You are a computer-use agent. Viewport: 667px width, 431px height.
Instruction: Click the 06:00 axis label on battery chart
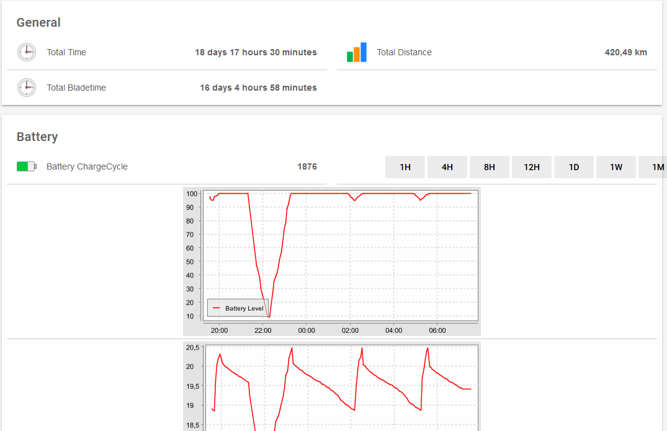437,330
